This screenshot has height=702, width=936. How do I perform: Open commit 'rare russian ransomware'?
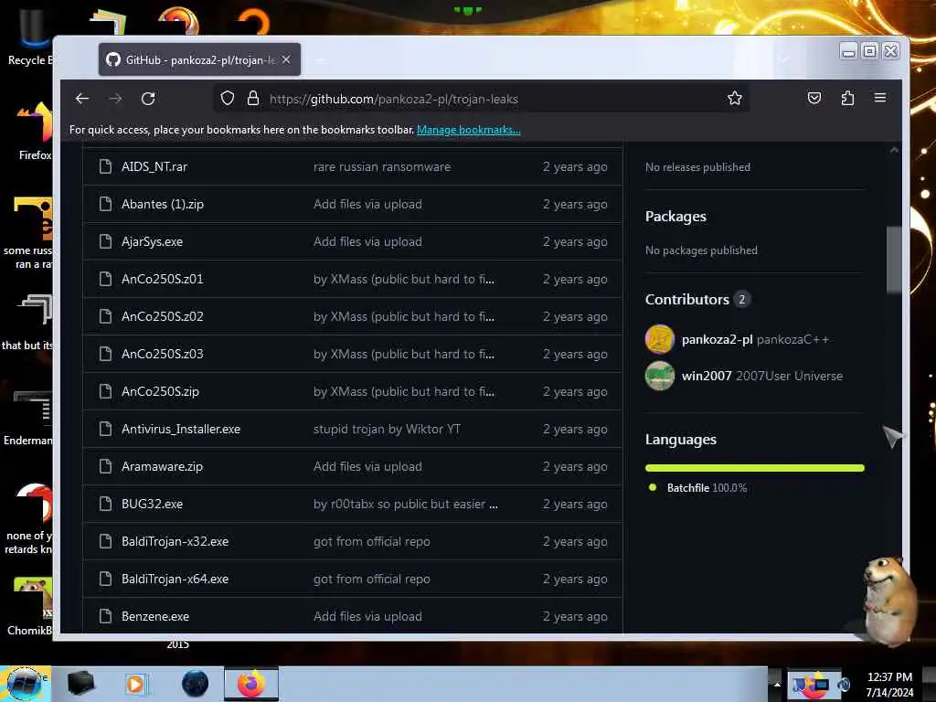[382, 166]
